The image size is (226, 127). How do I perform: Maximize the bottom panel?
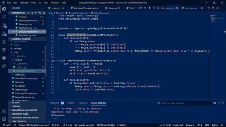(x=219, y=103)
